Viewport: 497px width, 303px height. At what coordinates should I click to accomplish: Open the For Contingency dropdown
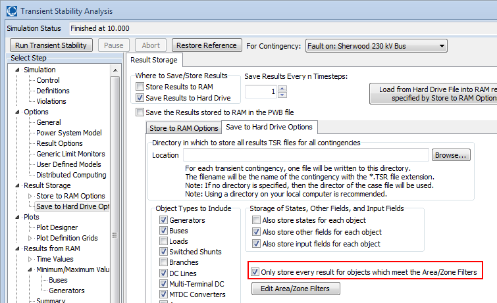(x=442, y=46)
